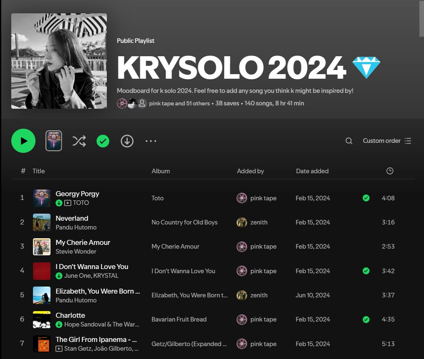Viewport: 424px width, 359px height.
Task: Toggle shuffle for the playlist
Action: tap(79, 141)
